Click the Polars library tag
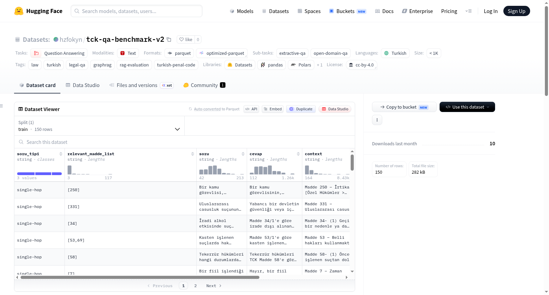 301,65
